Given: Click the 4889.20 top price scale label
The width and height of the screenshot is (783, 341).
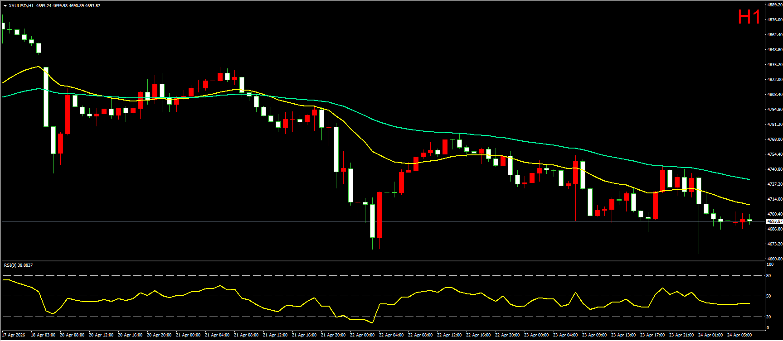Looking at the screenshot, I should point(774,5).
